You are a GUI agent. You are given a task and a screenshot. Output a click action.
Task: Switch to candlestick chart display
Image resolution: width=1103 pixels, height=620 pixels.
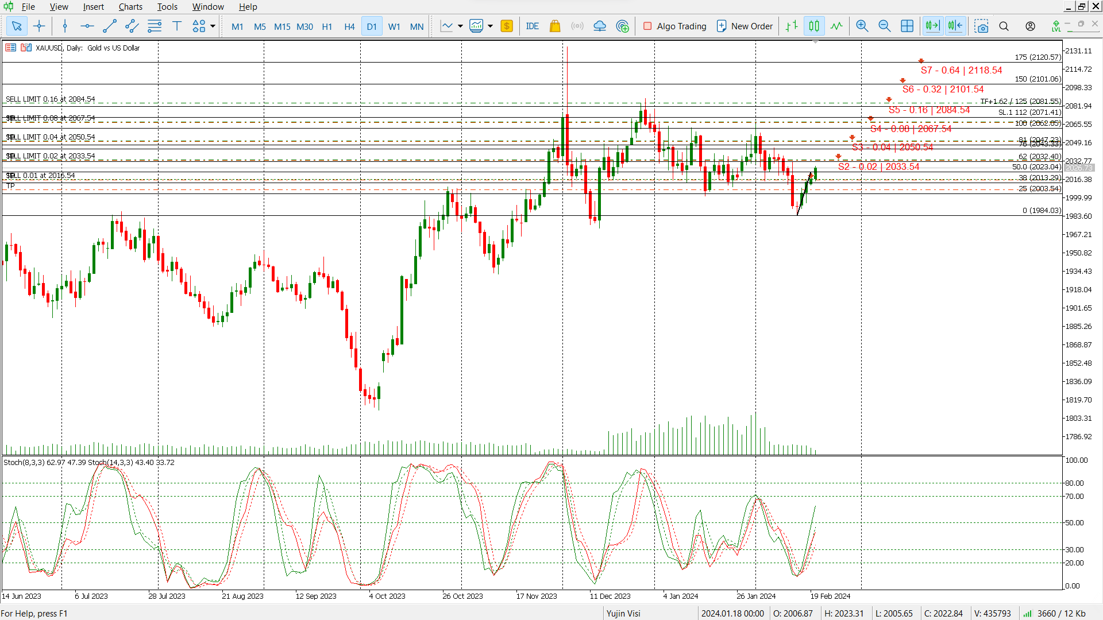click(x=814, y=26)
